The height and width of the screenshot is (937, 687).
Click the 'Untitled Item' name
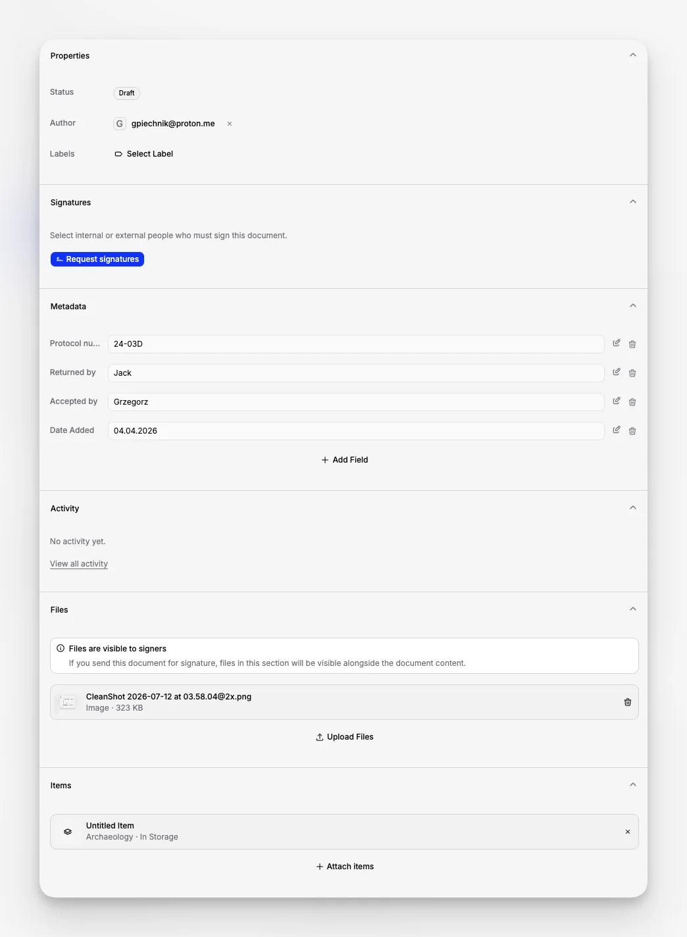[x=110, y=826]
